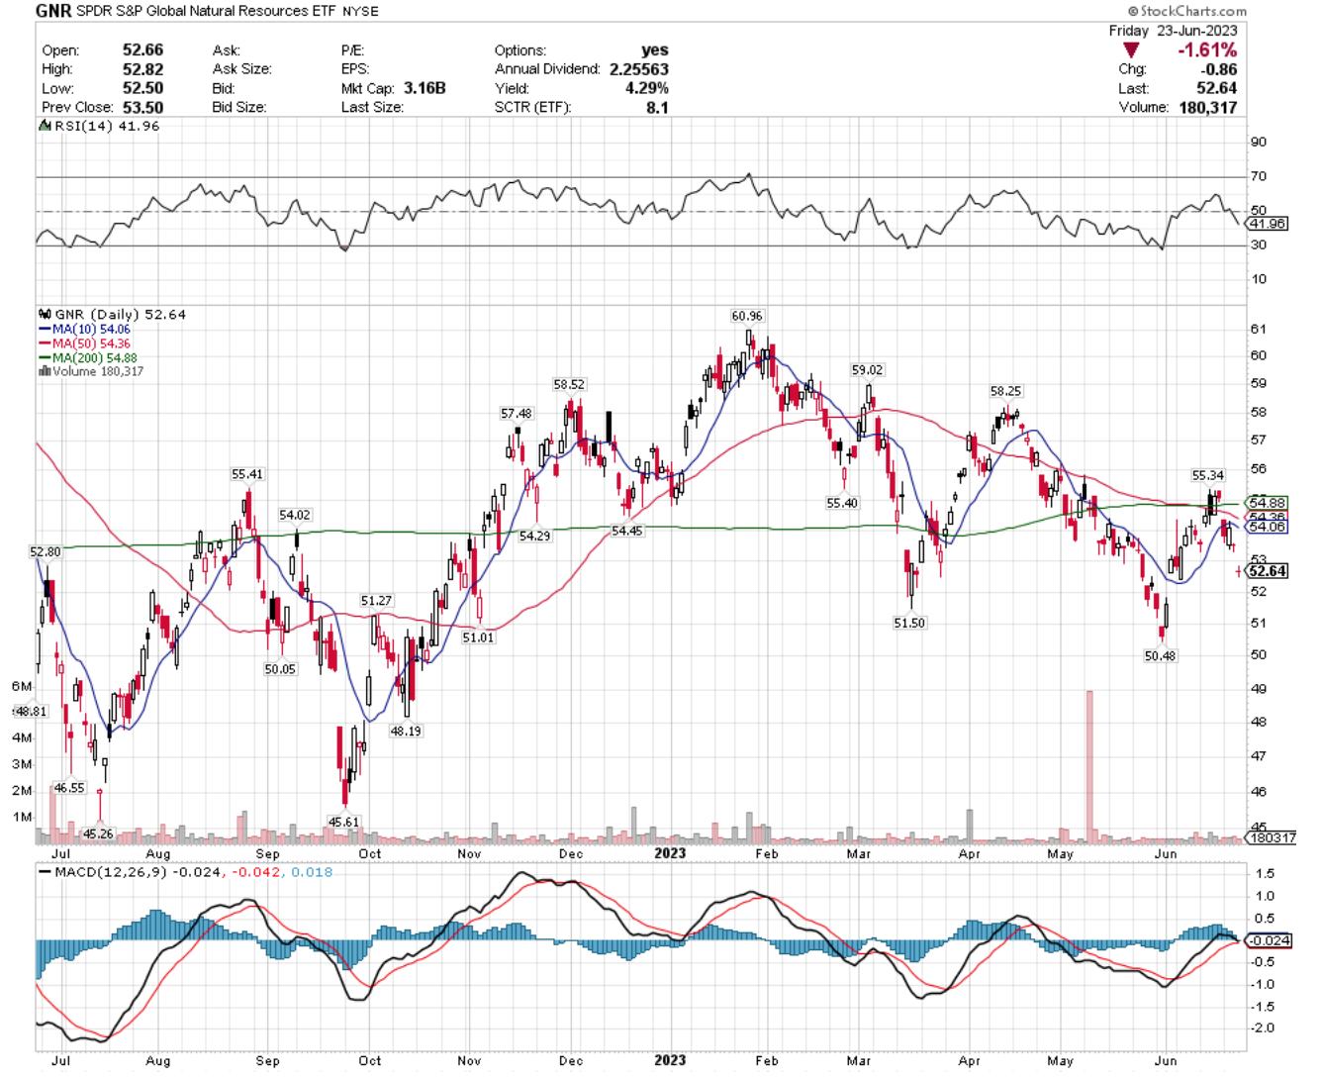Click the 46.55 July low label
The width and height of the screenshot is (1322, 1077).
(69, 788)
